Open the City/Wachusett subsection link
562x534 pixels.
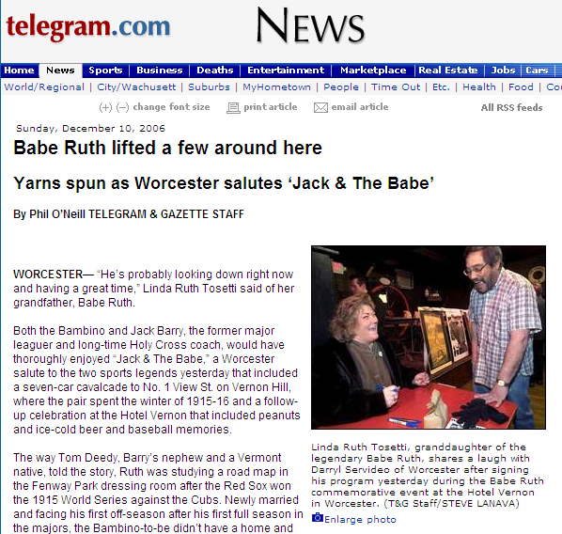click(136, 87)
